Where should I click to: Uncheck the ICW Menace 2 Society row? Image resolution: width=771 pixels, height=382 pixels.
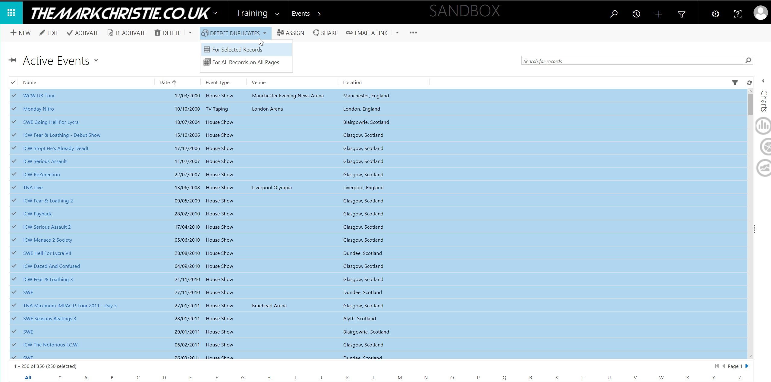[14, 240]
